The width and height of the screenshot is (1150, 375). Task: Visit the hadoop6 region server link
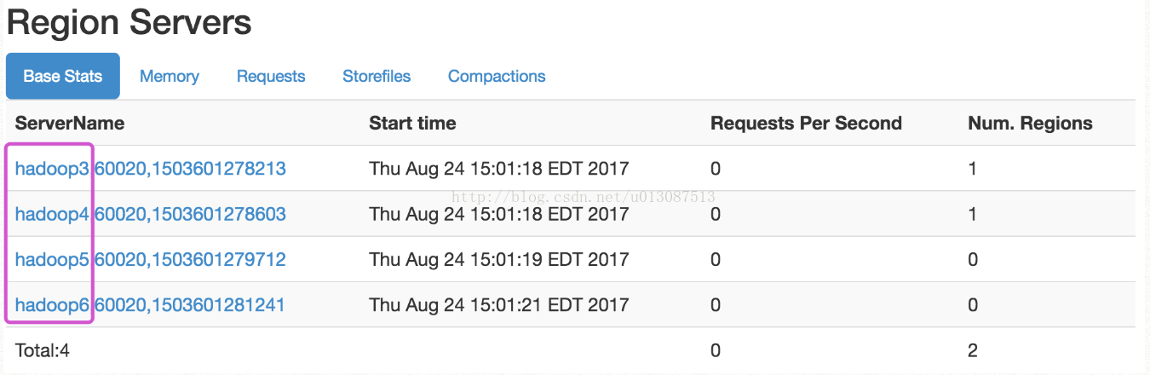[x=150, y=304]
